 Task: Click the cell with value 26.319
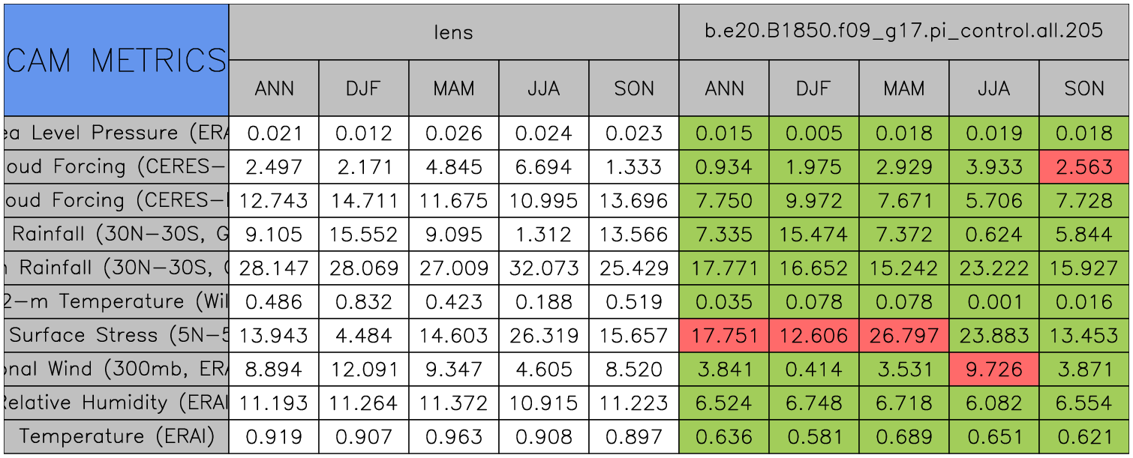[543, 336]
